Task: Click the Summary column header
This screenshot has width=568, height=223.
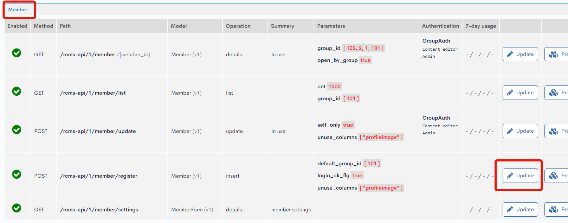Action: click(x=291, y=26)
